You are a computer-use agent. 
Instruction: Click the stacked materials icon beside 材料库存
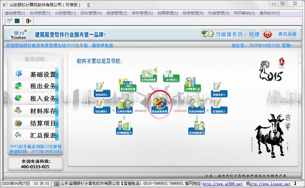18,110
